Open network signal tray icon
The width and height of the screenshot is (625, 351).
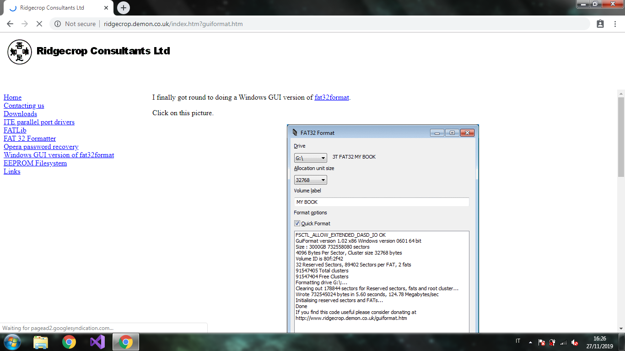pos(564,342)
